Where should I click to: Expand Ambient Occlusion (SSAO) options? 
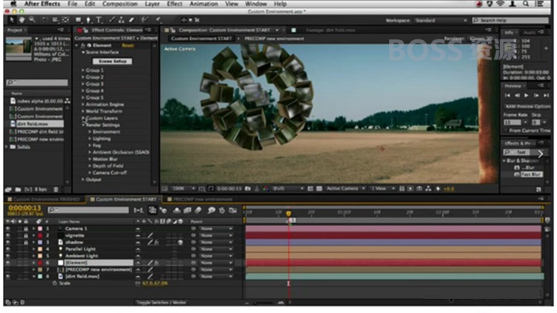point(90,152)
